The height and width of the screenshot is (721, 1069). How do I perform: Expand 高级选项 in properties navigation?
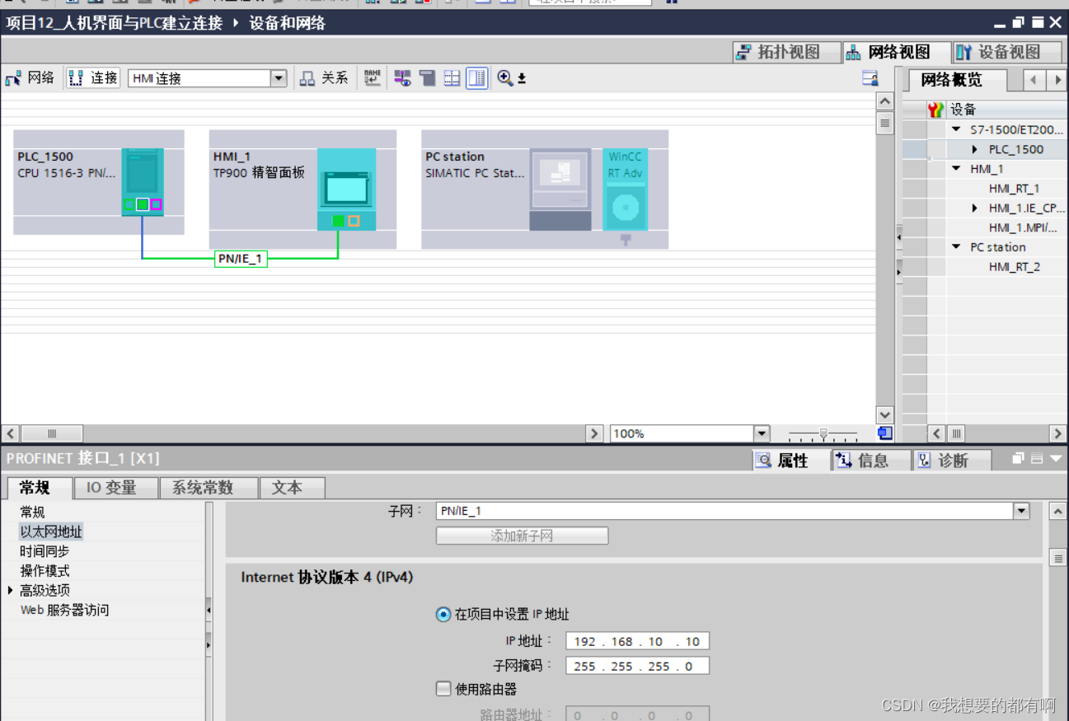click(11, 591)
